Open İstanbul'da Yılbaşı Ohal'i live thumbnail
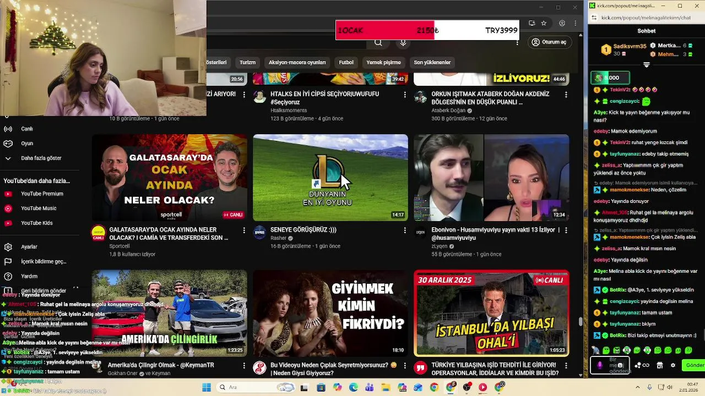705x396 pixels. click(491, 313)
